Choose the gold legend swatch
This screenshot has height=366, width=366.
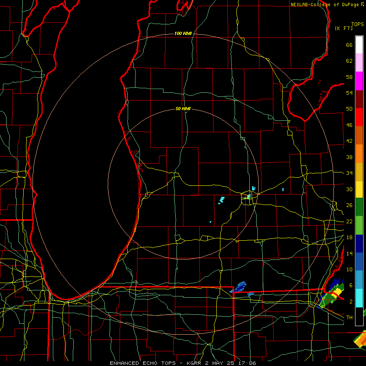359,172
